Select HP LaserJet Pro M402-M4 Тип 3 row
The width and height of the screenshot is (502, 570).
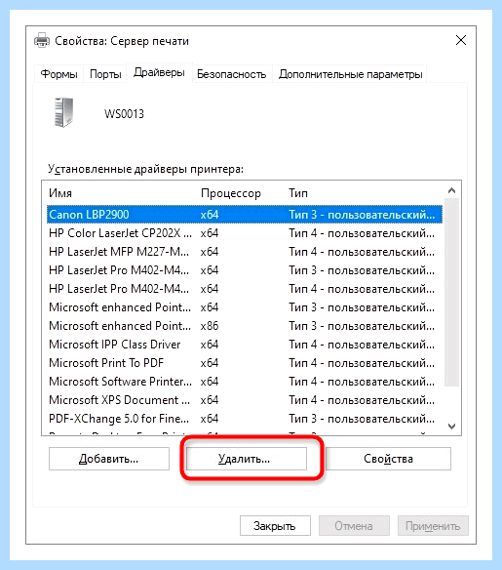(x=245, y=270)
